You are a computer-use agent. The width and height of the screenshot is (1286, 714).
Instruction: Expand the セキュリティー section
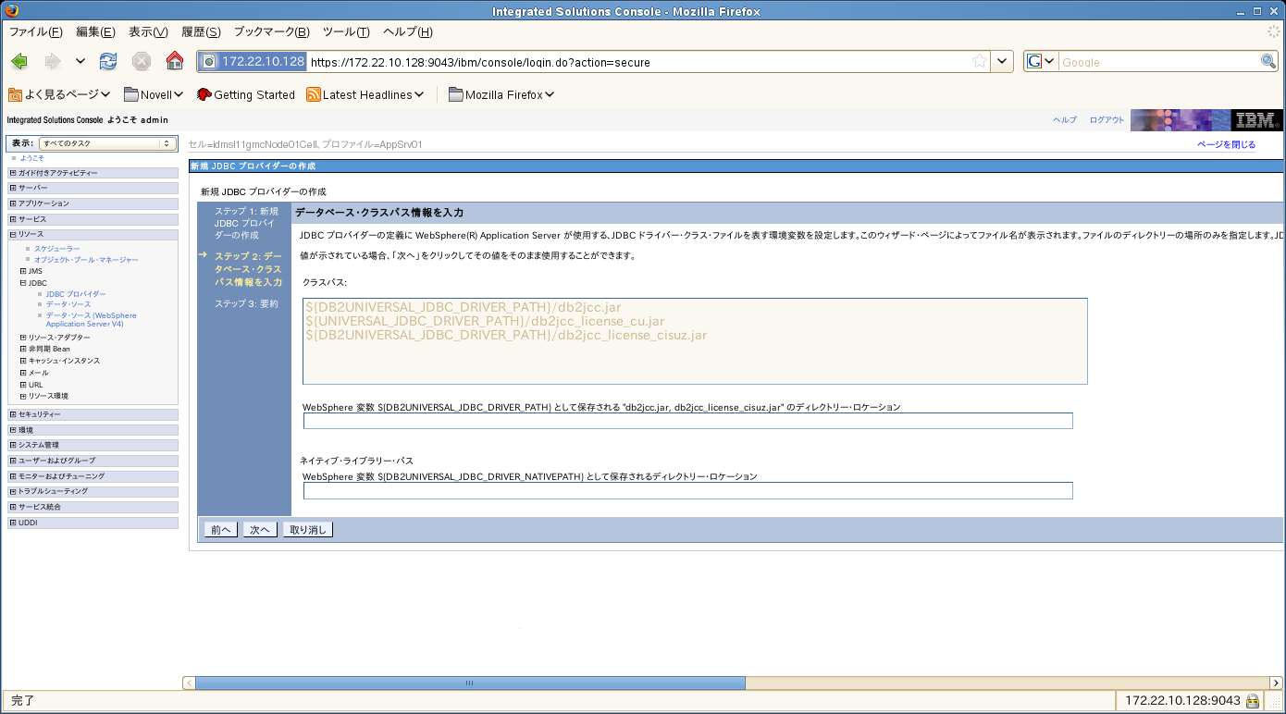12,414
